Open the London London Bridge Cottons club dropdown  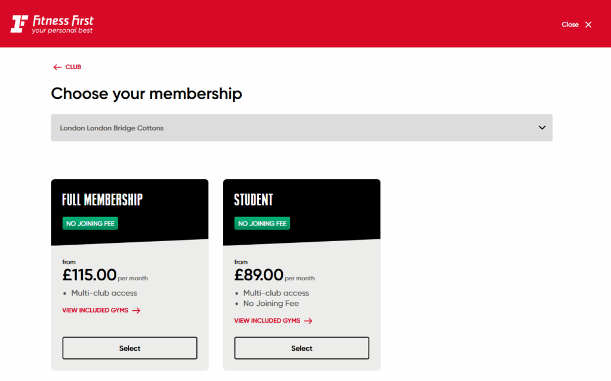[x=301, y=127]
